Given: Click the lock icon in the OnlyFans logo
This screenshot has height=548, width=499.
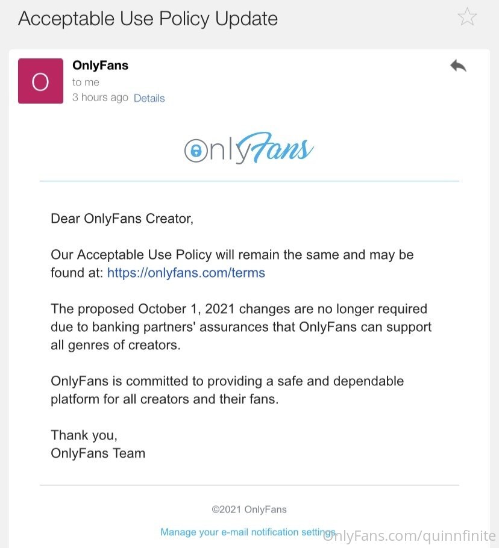Looking at the screenshot, I should [195, 151].
